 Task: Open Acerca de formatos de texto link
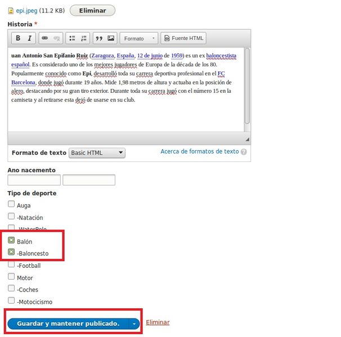pos(200,151)
